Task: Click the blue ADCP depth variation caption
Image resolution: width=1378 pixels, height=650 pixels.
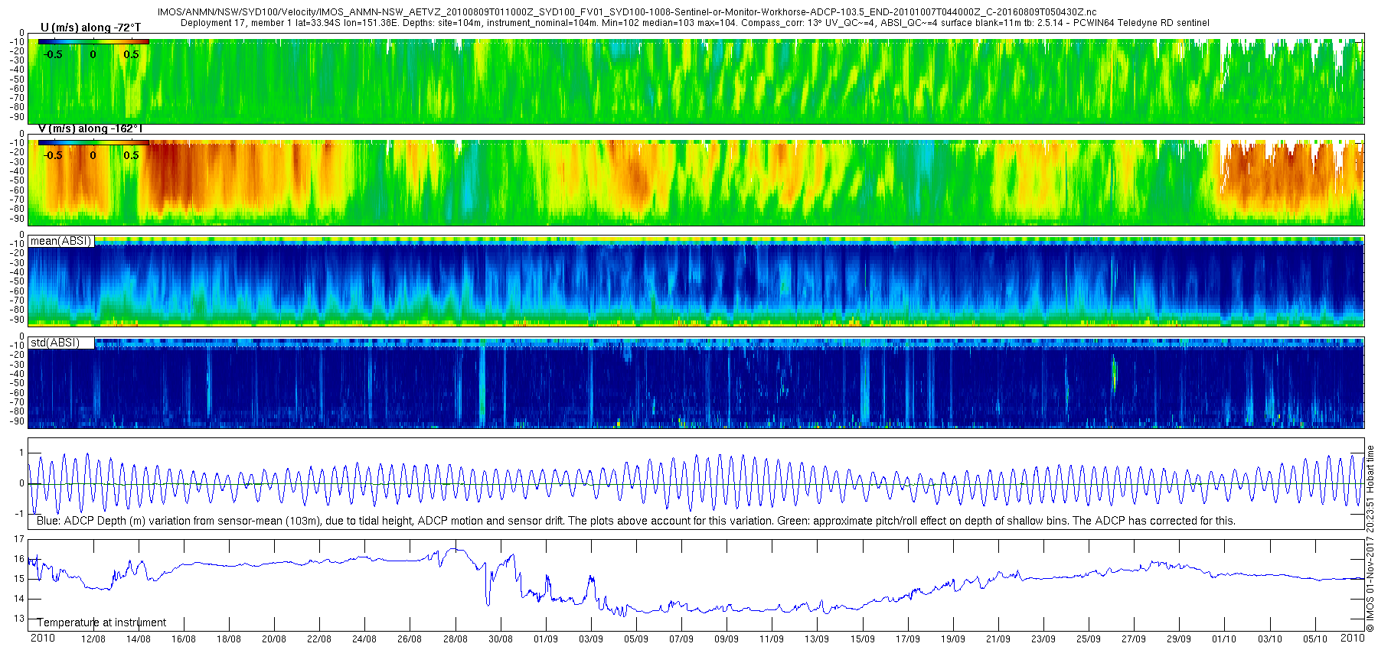Action: 635,521
